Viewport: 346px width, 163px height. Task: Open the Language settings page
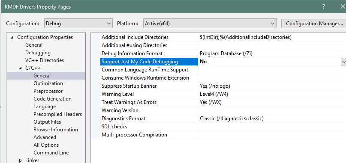tap(45, 107)
